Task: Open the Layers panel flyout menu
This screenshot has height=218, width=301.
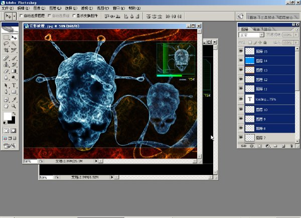Action: (297, 29)
